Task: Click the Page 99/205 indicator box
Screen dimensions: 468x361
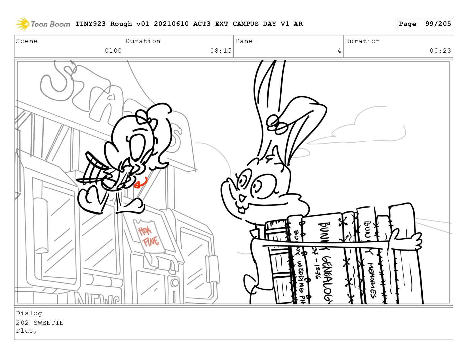Action: pos(425,24)
